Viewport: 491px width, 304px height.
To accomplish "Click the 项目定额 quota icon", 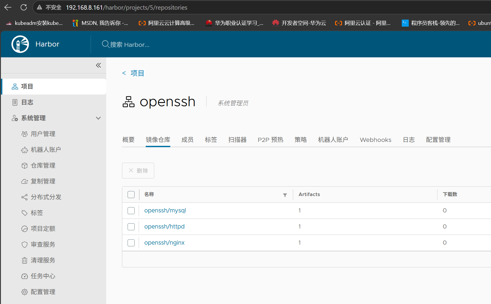I will point(25,229).
